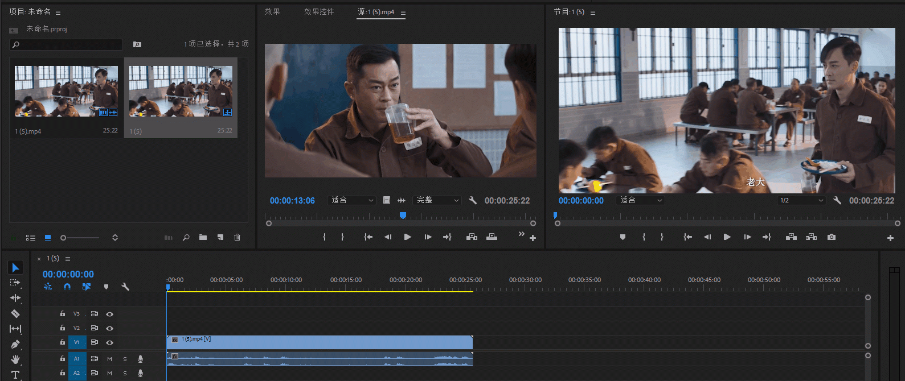
Task: Pick the Razor tool
Action: (15, 313)
